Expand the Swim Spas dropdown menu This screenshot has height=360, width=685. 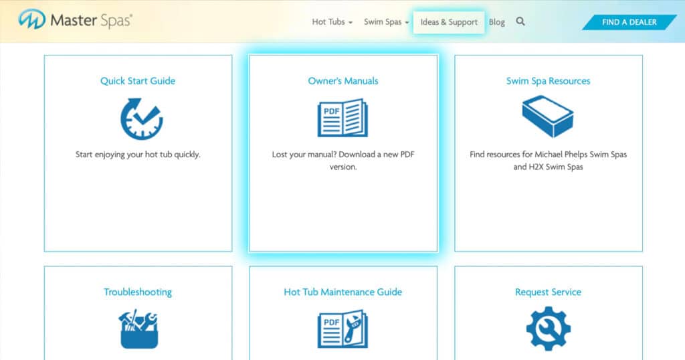[x=386, y=22]
